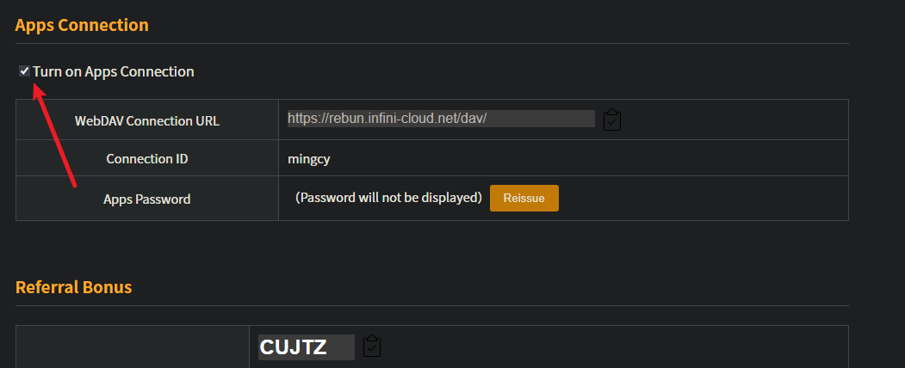Click the Referral Bonus section heading
905x368 pixels.
tap(74, 286)
